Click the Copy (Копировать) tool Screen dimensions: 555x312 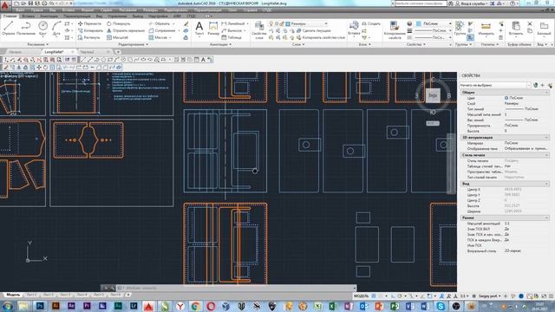coord(90,30)
